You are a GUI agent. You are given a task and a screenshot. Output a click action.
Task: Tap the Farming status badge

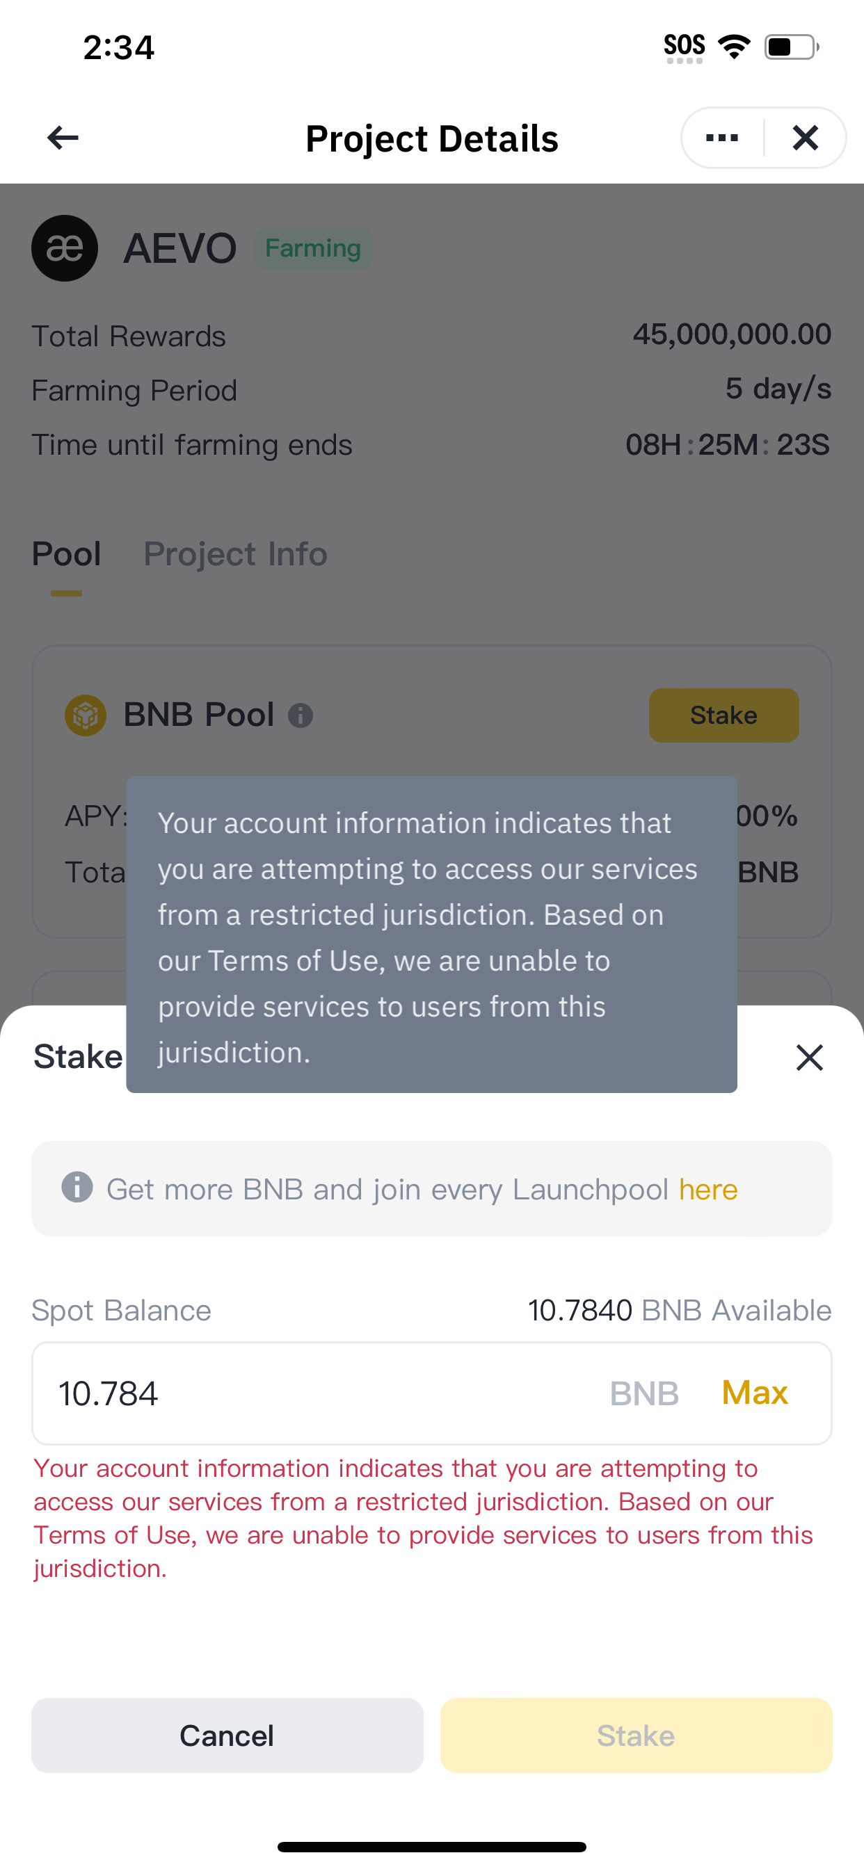(313, 248)
